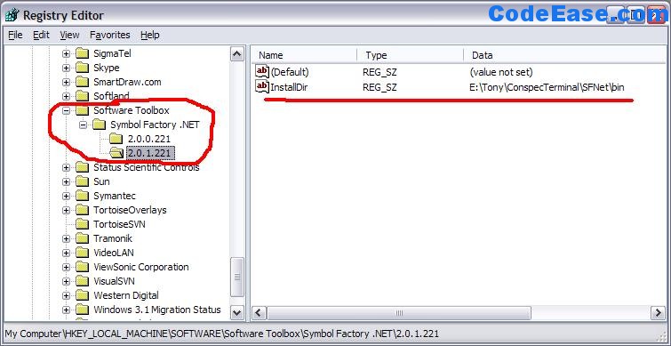671x346 pixels.
Task: Select the 2.0.0.221 folder icon
Action: pyautogui.click(x=116, y=139)
